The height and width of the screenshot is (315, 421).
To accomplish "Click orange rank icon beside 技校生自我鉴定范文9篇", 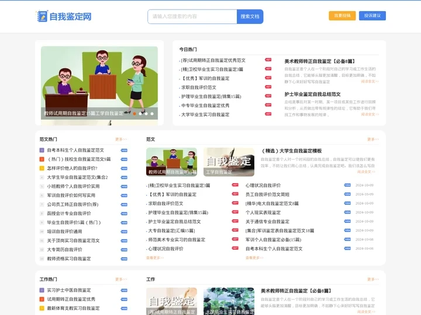I will pos(42,159).
